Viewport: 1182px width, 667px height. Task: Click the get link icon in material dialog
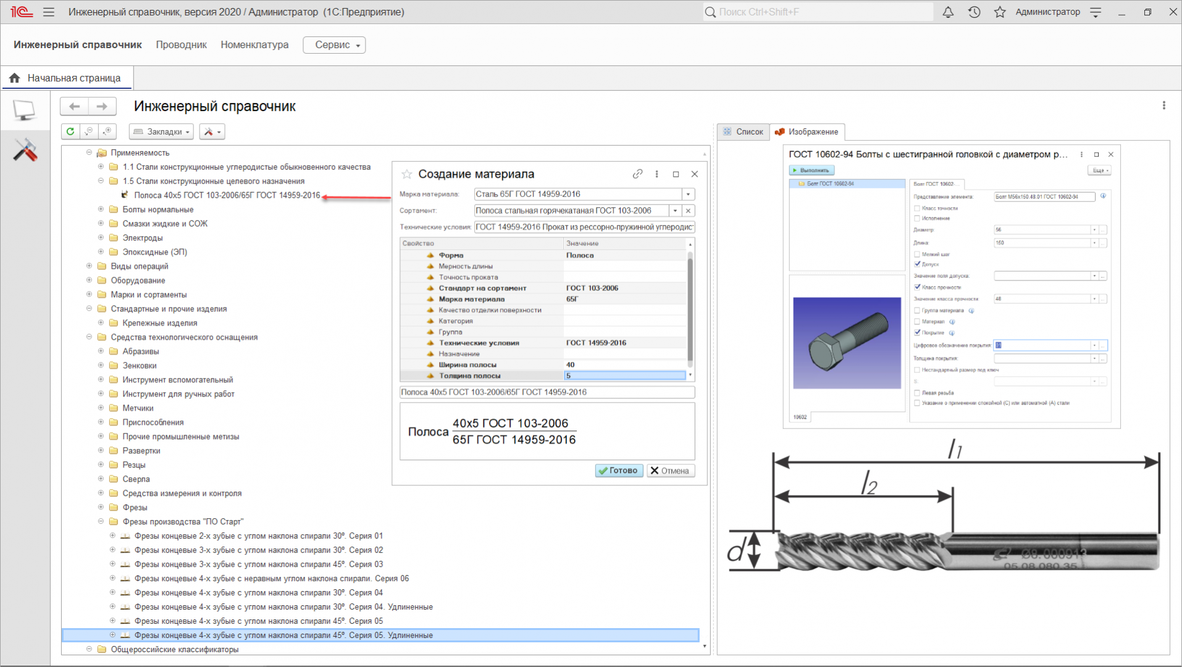point(637,174)
